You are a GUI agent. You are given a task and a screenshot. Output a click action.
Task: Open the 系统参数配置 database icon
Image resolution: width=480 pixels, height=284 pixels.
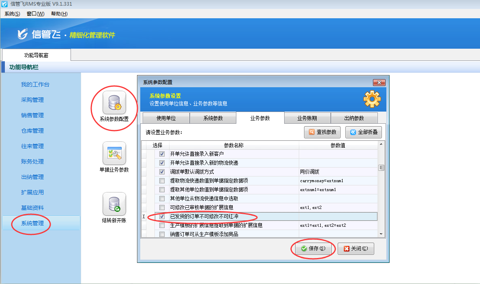click(x=114, y=103)
